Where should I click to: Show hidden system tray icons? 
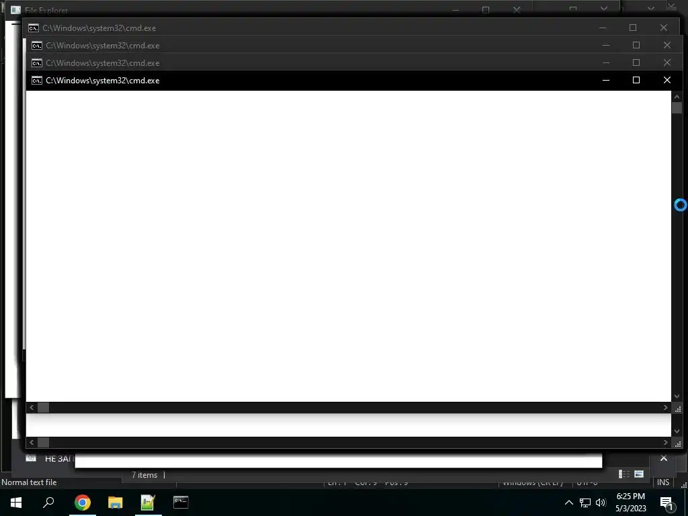tap(568, 503)
